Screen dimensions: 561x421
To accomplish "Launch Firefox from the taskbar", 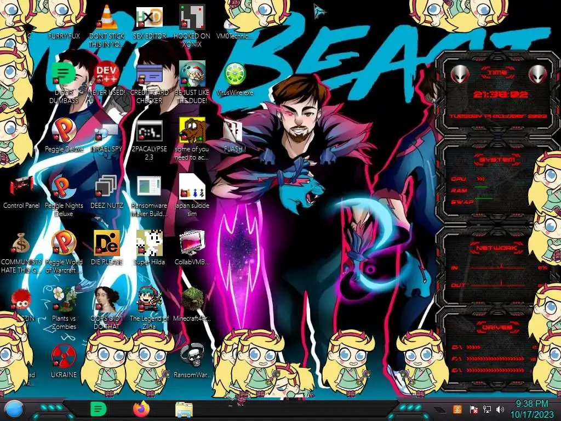I will [141, 409].
